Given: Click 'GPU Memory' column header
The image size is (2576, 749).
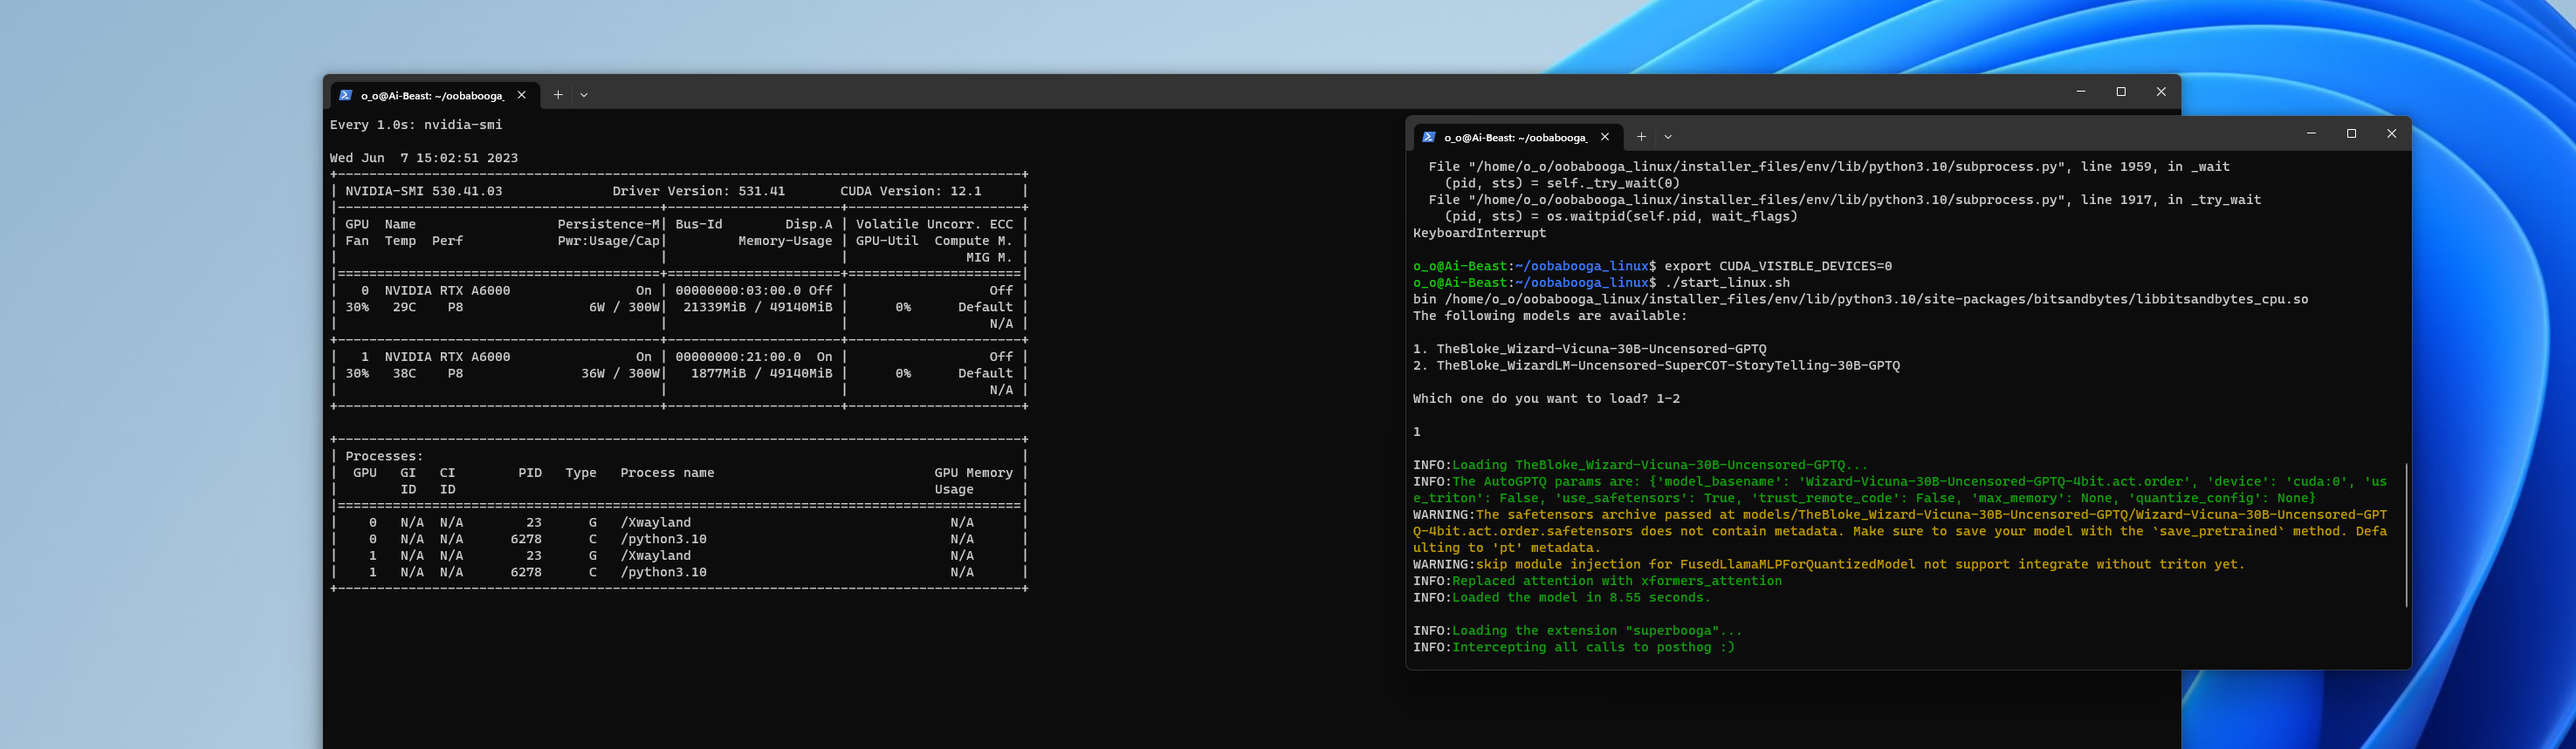Looking at the screenshot, I should (973, 473).
